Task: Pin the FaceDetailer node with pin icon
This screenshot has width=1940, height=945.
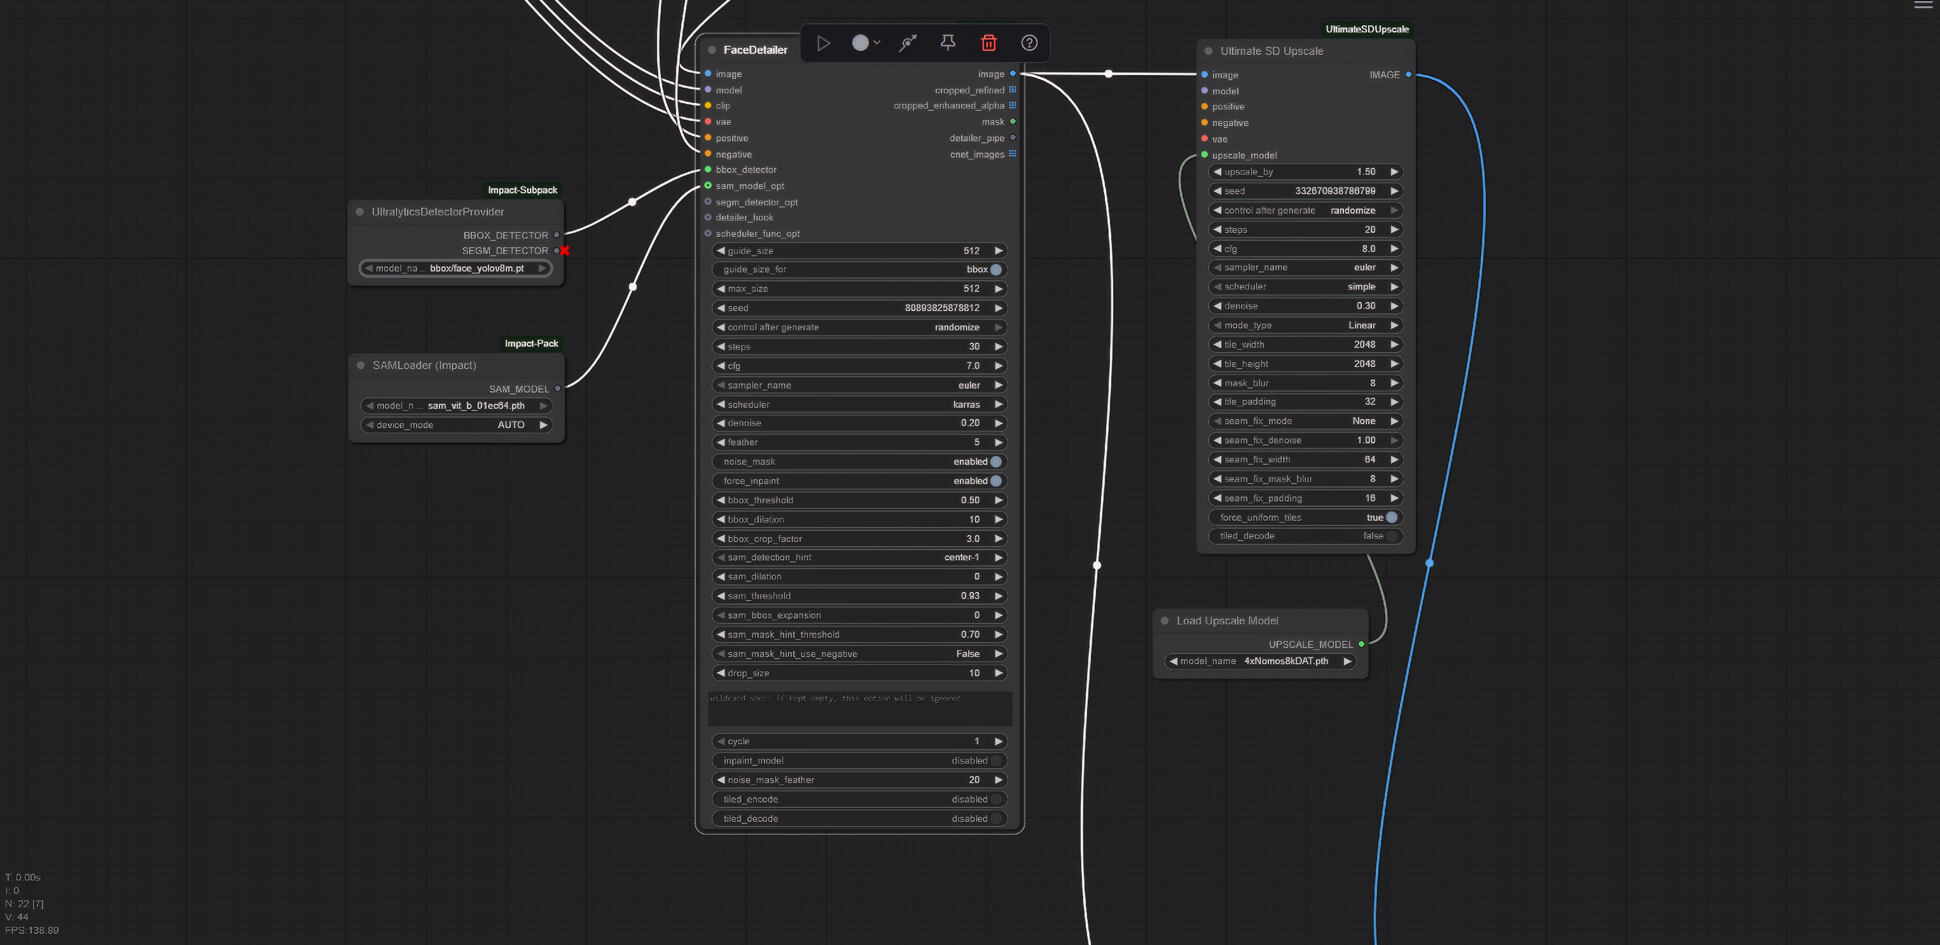Action: tap(948, 43)
